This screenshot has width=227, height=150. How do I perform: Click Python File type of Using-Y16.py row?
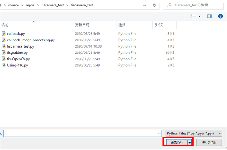[127, 65]
